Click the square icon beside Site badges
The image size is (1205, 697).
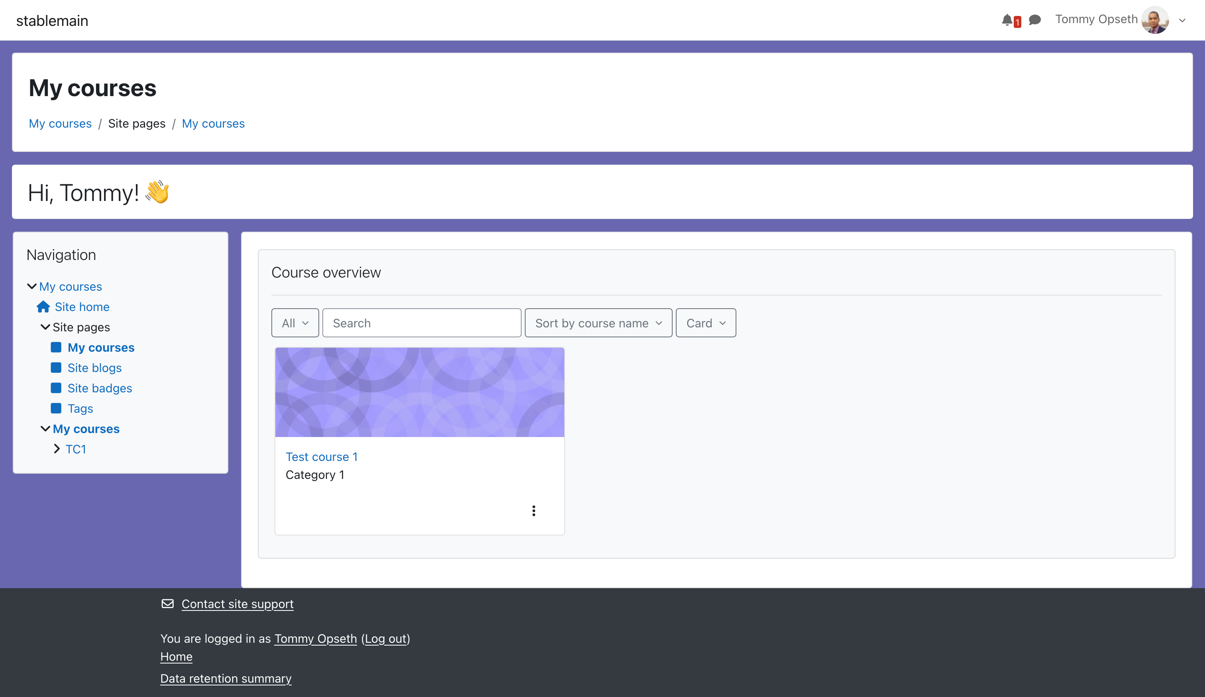tap(56, 388)
